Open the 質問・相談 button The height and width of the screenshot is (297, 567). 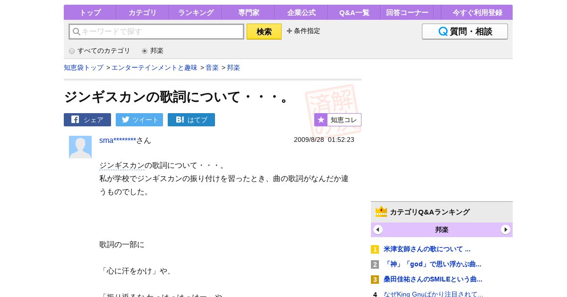tap(465, 32)
